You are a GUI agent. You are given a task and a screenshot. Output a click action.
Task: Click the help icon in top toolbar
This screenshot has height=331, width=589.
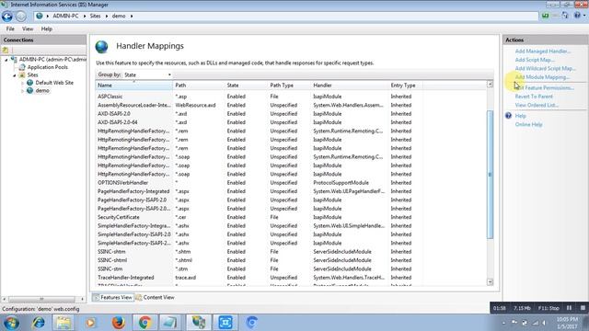coord(577,16)
